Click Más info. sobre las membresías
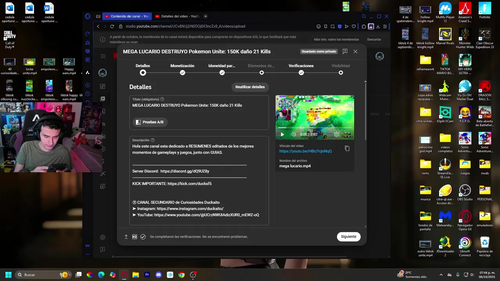This screenshot has width=500, height=281. click(336, 39)
